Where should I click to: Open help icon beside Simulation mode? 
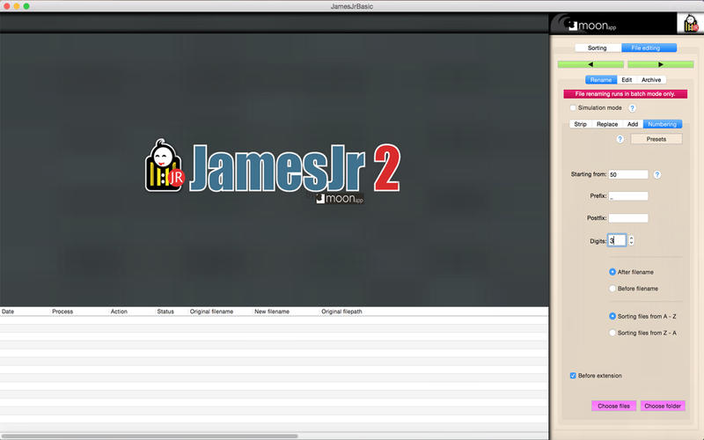(632, 108)
